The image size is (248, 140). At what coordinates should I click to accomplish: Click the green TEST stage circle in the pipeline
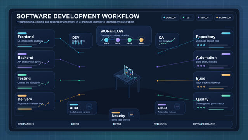click(129, 40)
